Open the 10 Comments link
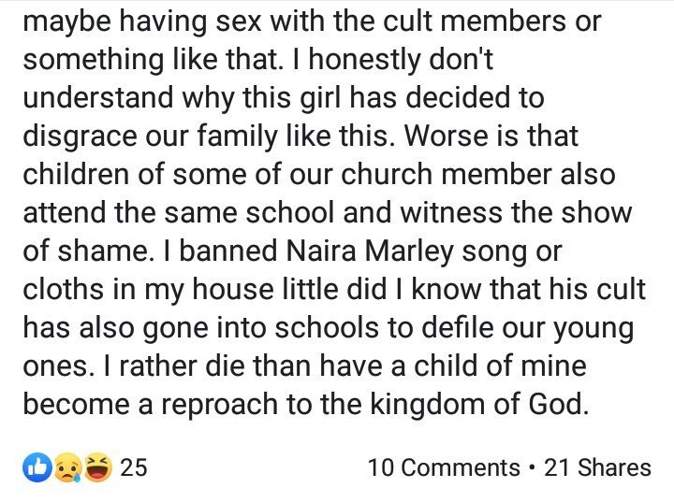This screenshot has height=502, width=674. 444,467
